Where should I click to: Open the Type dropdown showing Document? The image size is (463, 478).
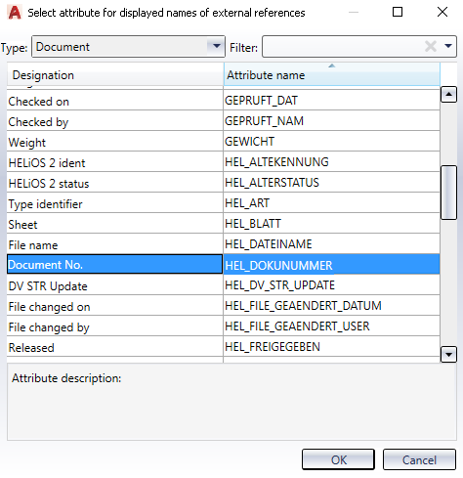(x=128, y=47)
